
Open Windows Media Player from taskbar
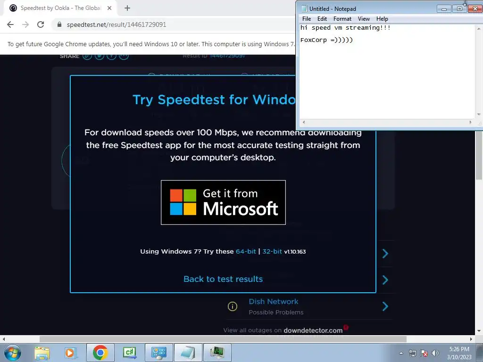(70, 353)
